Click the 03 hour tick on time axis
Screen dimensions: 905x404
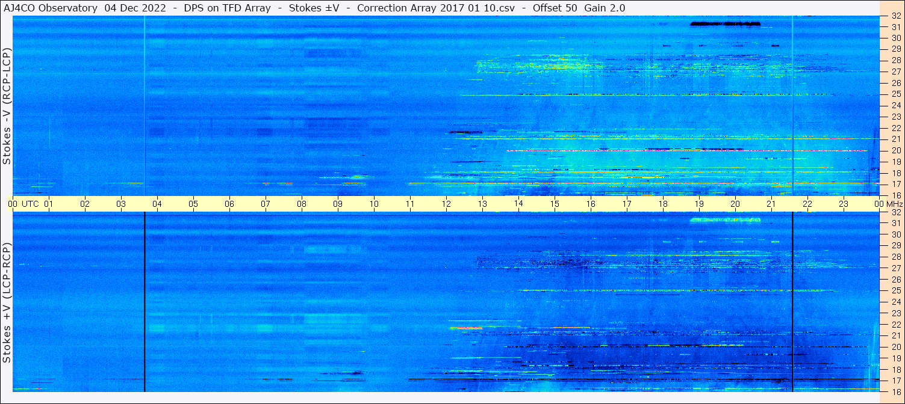pos(121,204)
